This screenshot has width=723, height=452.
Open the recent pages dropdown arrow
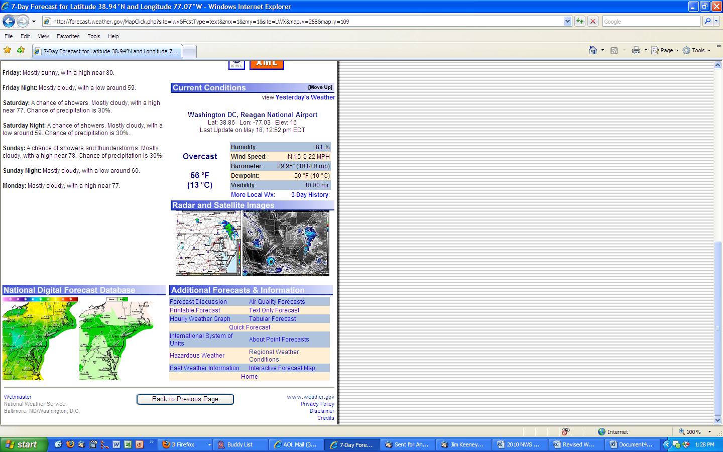(x=34, y=22)
